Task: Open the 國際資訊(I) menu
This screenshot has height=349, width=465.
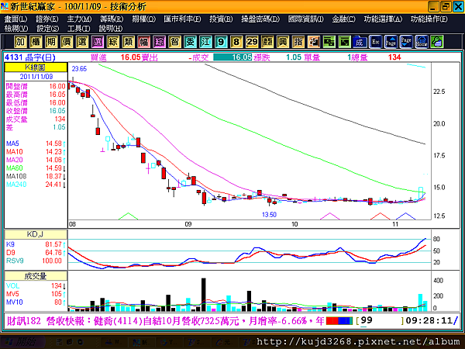Action: point(306,19)
